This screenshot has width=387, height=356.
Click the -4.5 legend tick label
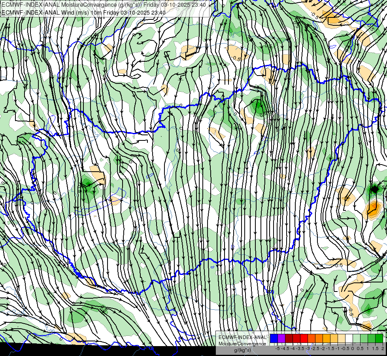click(x=285, y=348)
